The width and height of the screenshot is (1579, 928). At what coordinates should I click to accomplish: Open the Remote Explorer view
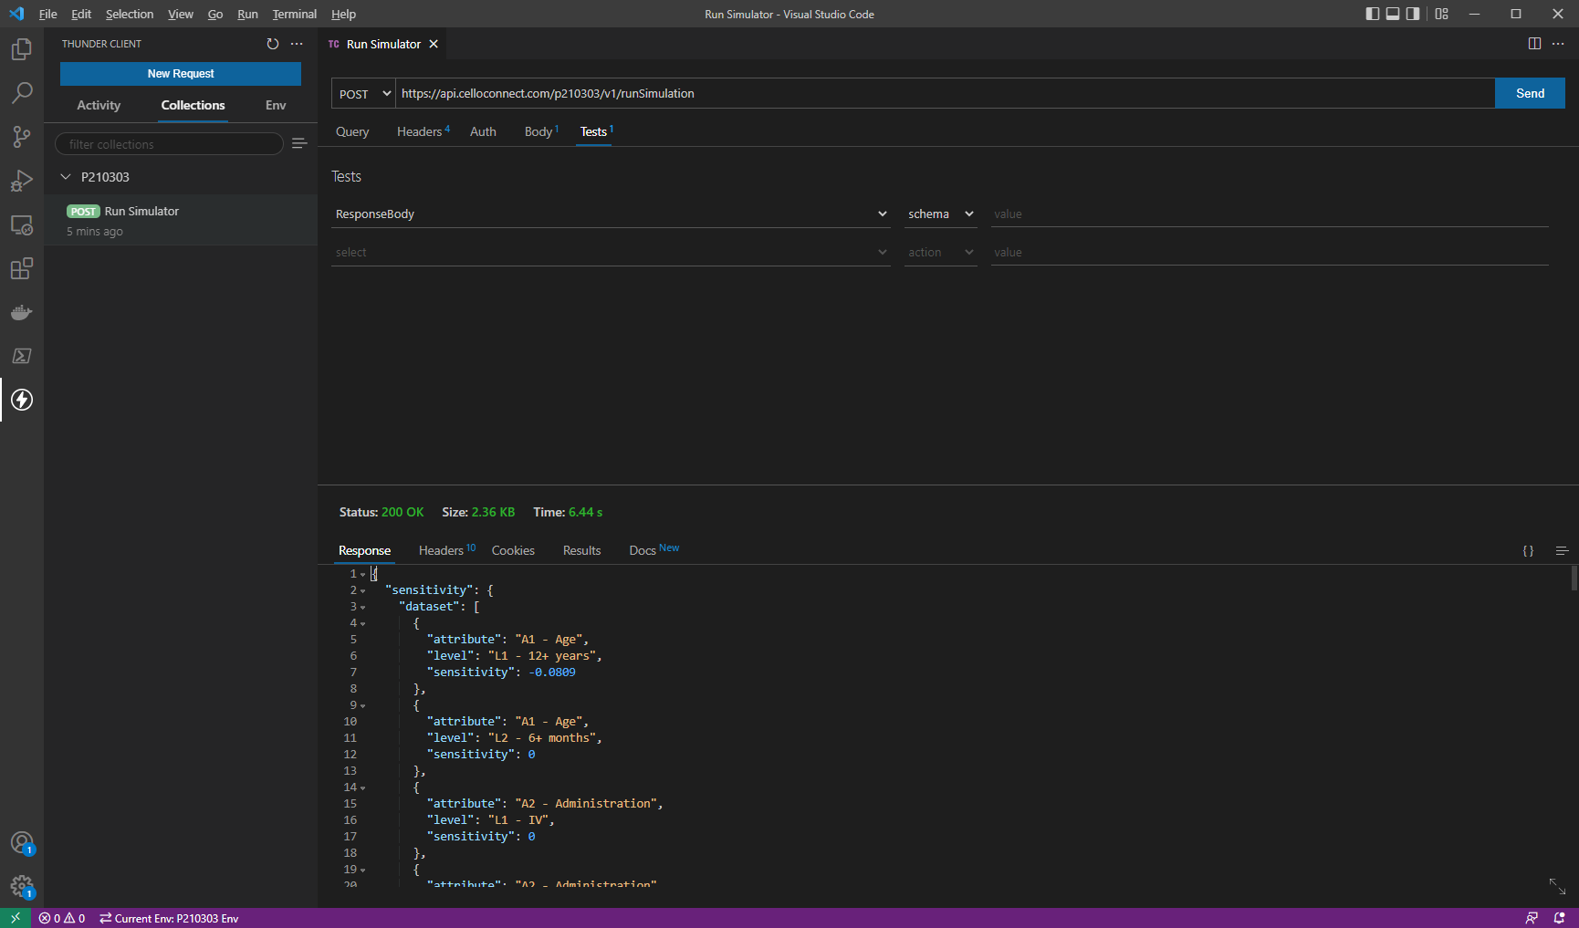pos(21,224)
